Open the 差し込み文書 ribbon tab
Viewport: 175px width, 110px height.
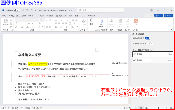click(x=61, y=16)
